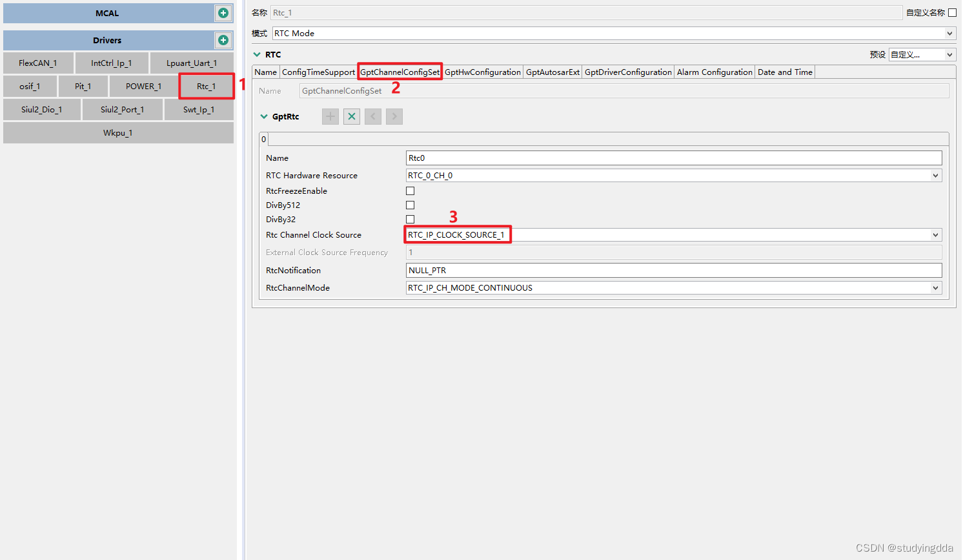Switch to Date and Time tab

tap(785, 72)
